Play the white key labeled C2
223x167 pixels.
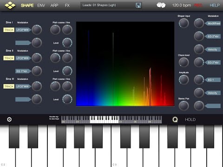pos(8,157)
